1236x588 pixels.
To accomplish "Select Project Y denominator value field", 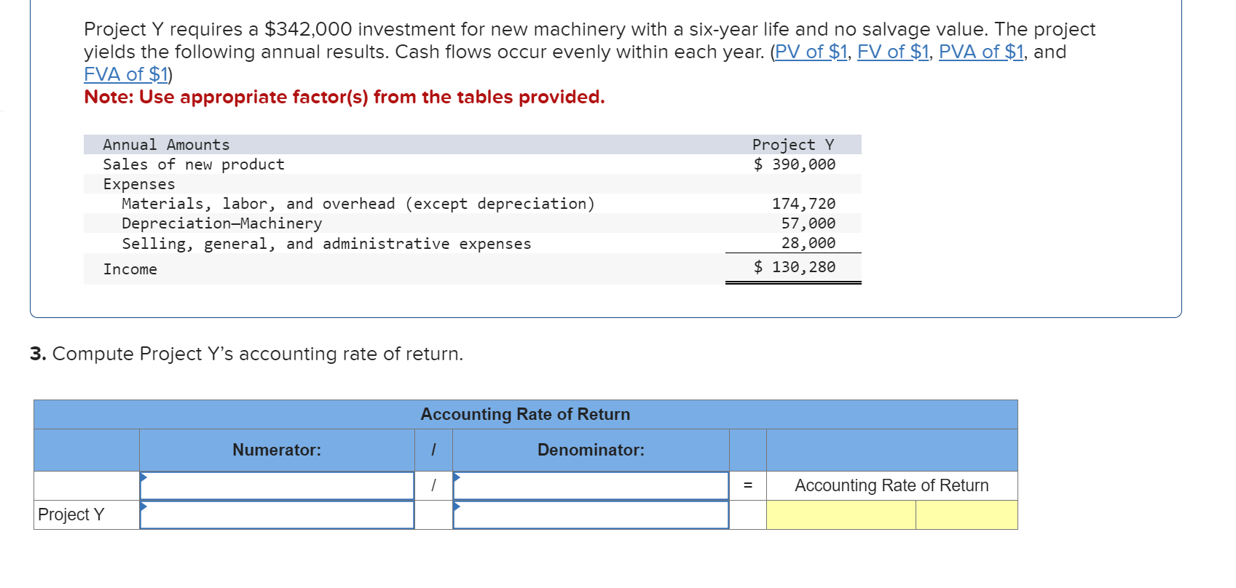I will click(591, 514).
